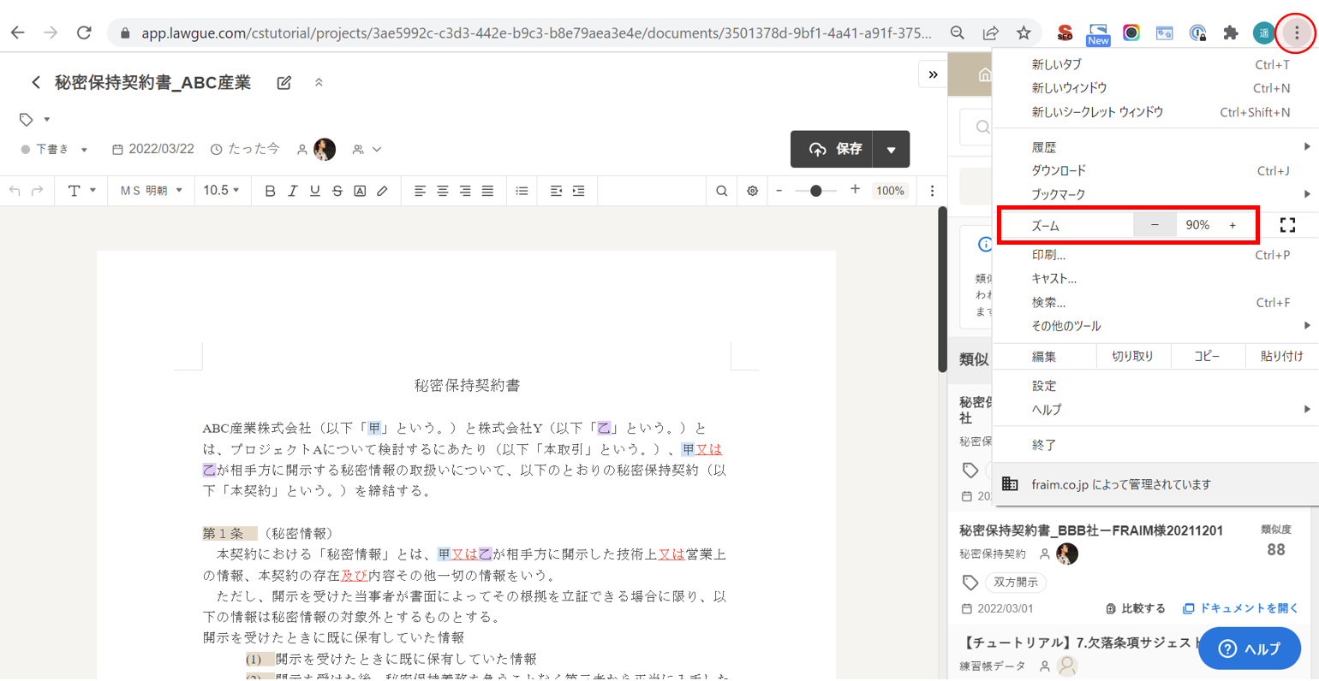The height and width of the screenshot is (681, 1319).
Task: Apply strikethrough to text
Action: coord(337,191)
